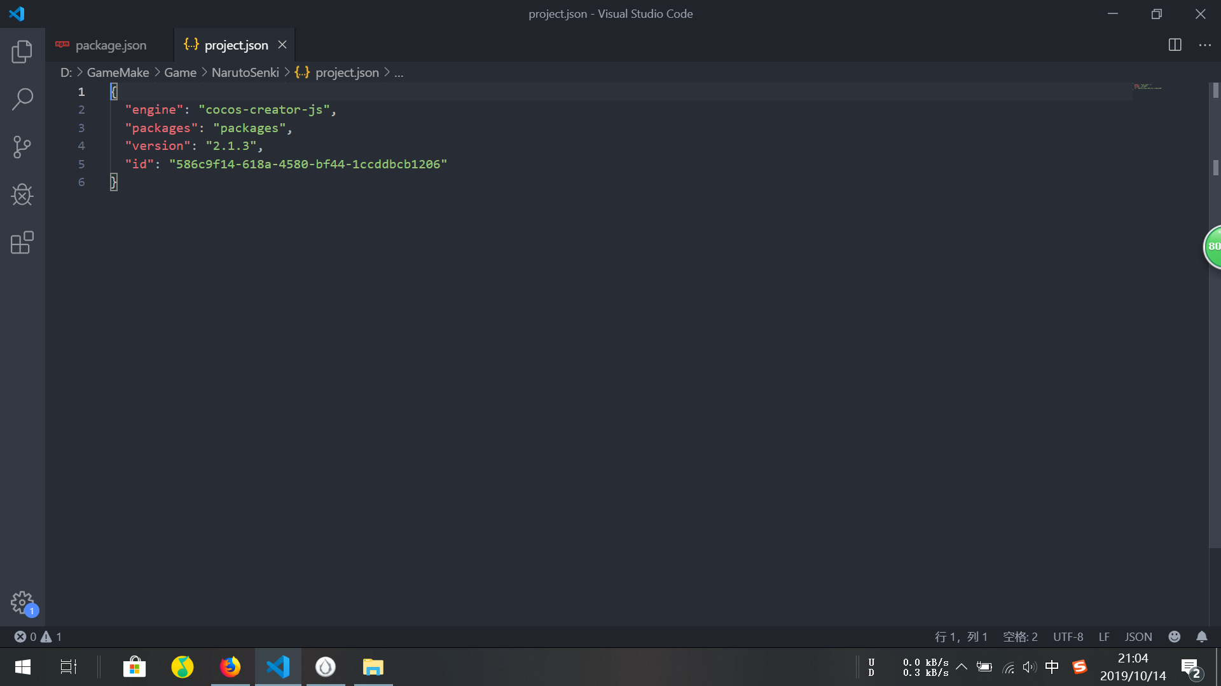Open errors and warnings problems indicator
The height and width of the screenshot is (686, 1221).
click(x=38, y=636)
